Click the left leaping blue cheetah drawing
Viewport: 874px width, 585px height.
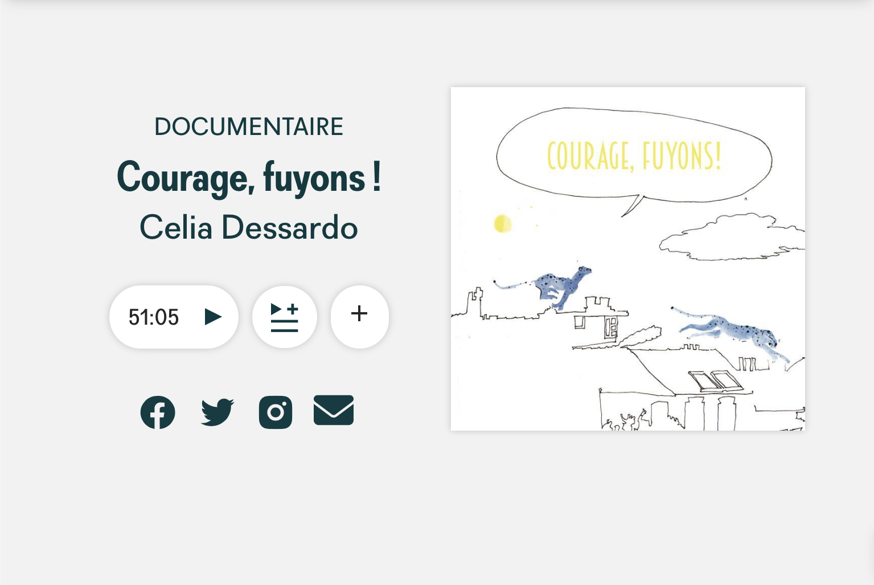click(544, 287)
